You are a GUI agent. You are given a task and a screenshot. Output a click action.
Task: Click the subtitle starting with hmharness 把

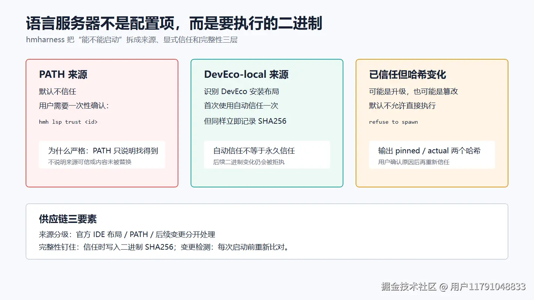[x=132, y=40]
